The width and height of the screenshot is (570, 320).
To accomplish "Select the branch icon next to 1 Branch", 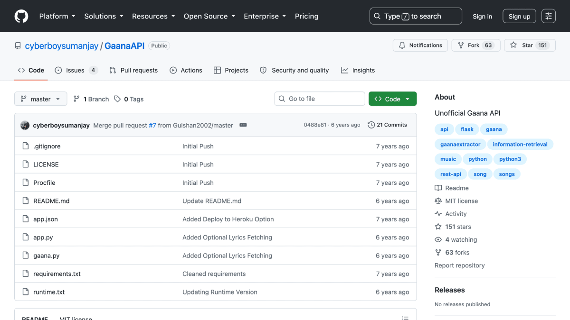I will point(76,99).
